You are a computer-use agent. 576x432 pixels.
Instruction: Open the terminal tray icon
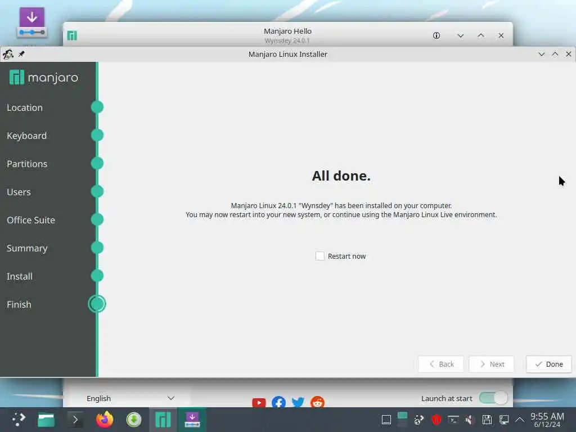point(453,420)
